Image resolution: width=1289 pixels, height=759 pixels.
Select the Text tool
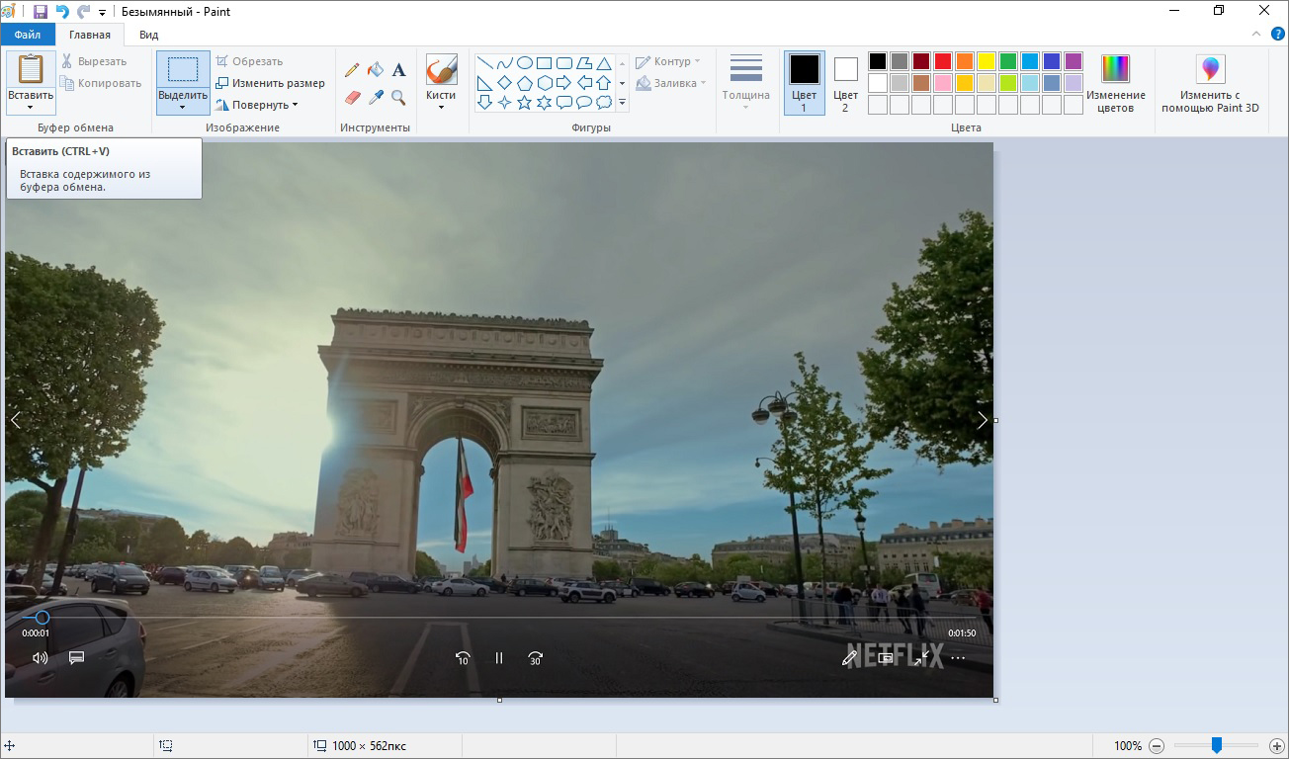(x=399, y=70)
